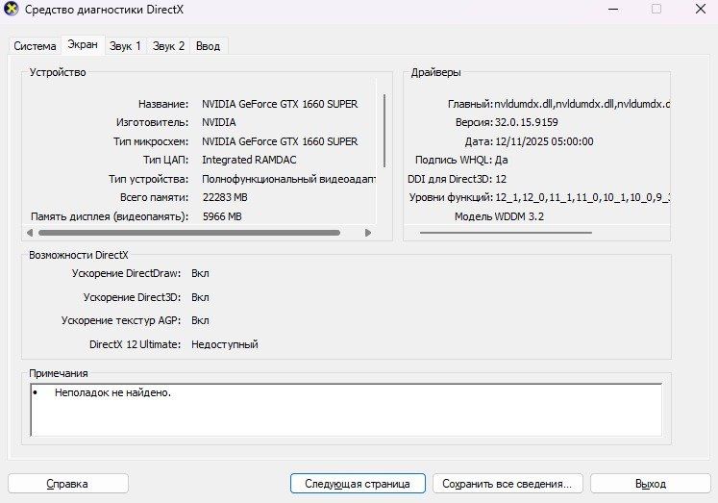This screenshot has width=718, height=503.
Task: Click the Справка button
Action: tap(68, 484)
